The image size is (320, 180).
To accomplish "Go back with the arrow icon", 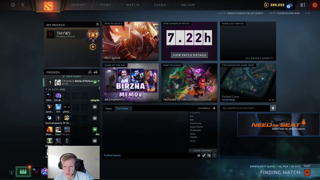I will (x=23, y=5).
